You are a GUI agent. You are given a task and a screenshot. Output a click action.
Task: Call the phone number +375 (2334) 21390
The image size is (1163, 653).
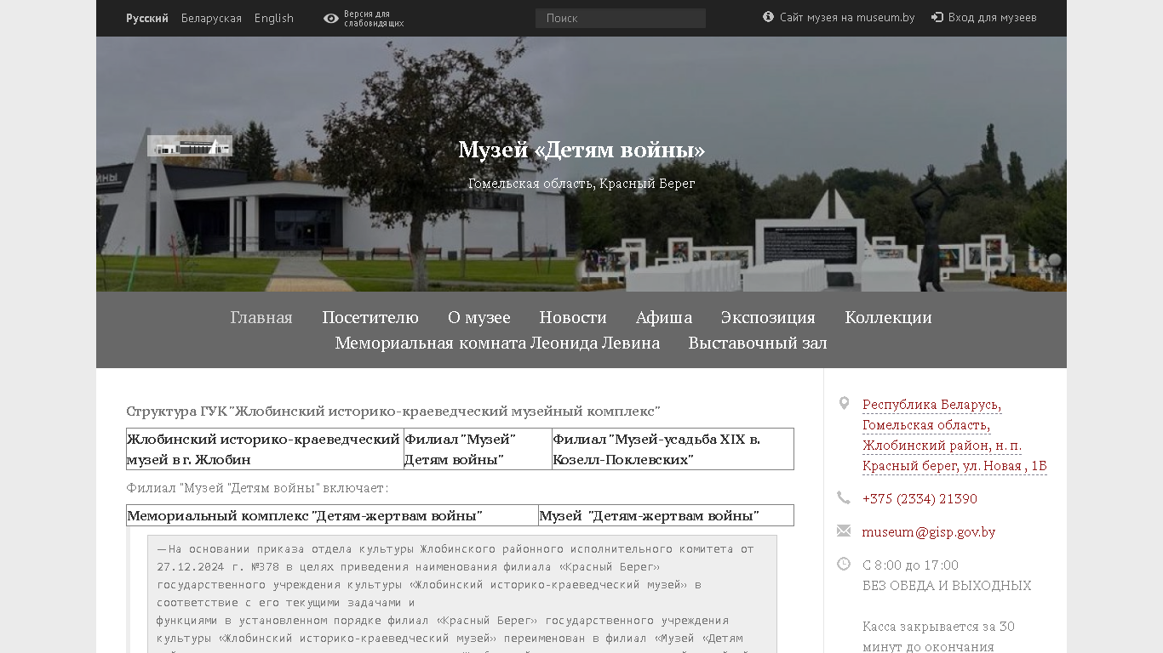[920, 498]
